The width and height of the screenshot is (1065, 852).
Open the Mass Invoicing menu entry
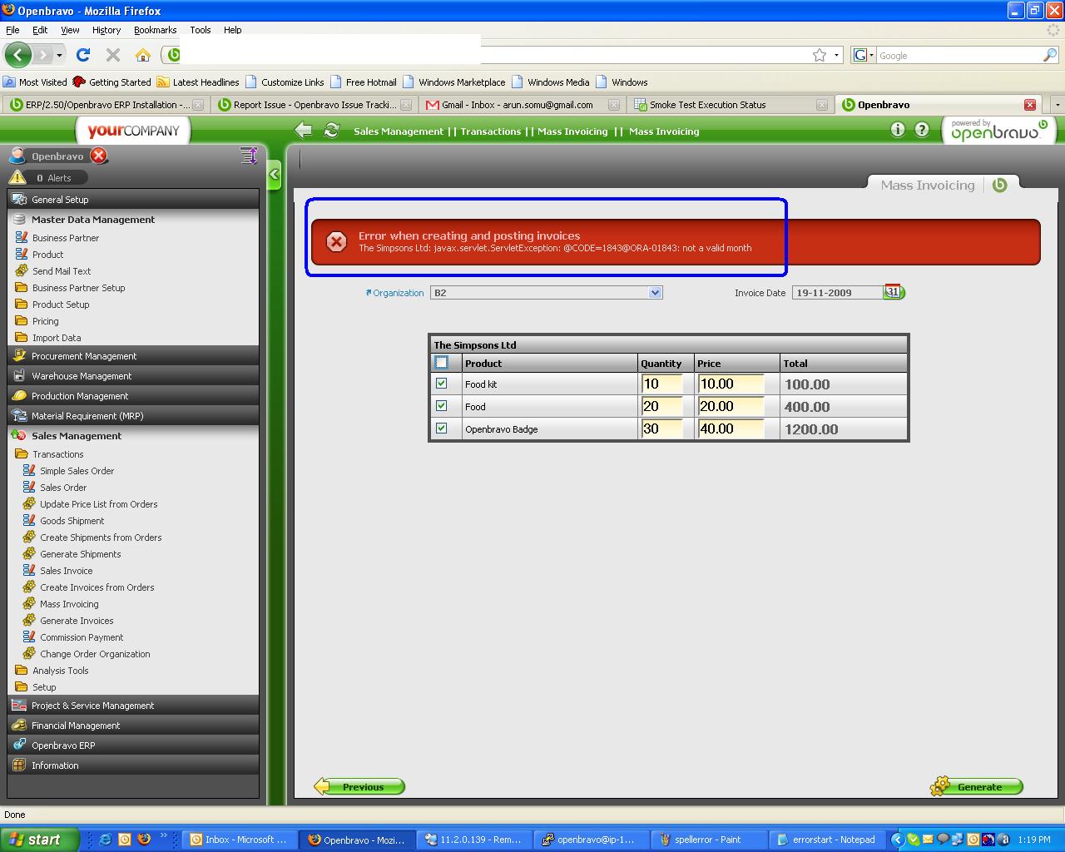click(69, 604)
